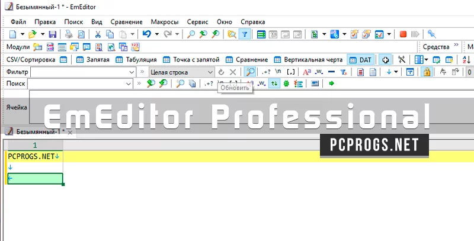The image size is (474, 241).
Task: Open the Файл menu
Action: [18, 22]
